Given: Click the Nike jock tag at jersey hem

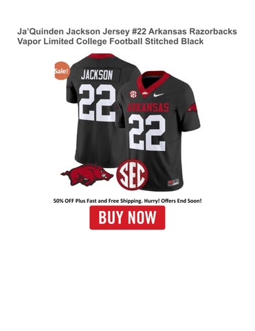Looking at the screenshot, I should coord(173,182).
